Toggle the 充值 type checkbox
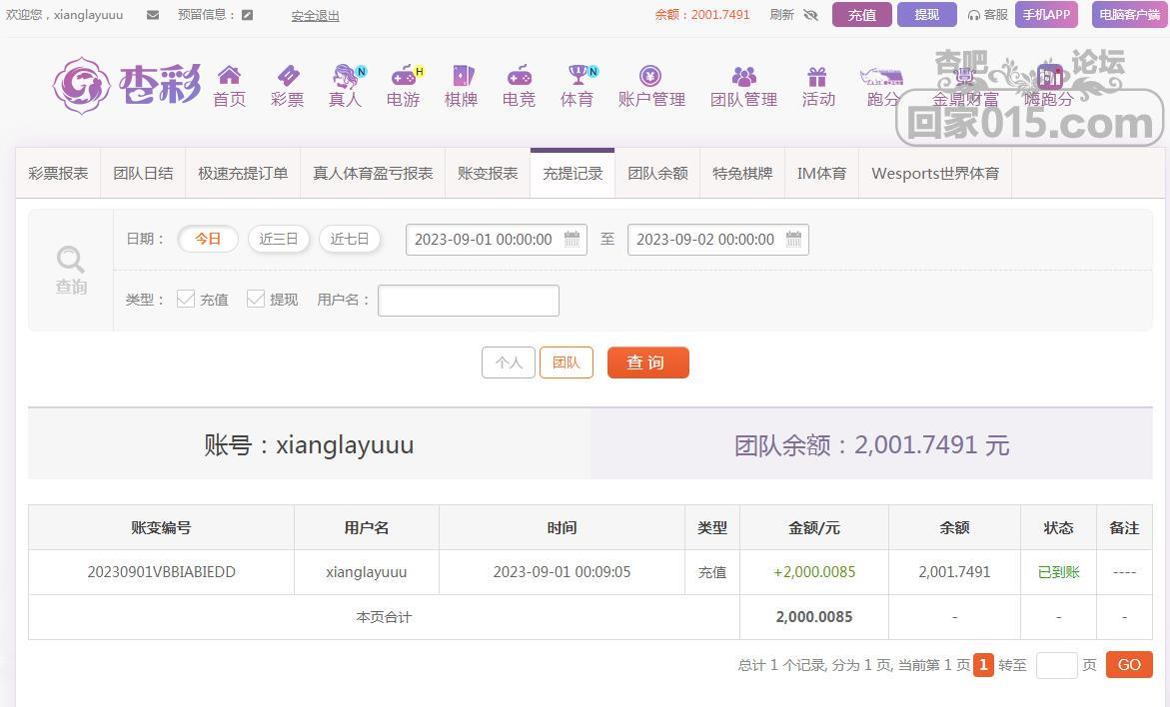The width and height of the screenshot is (1170, 707). pos(186,299)
